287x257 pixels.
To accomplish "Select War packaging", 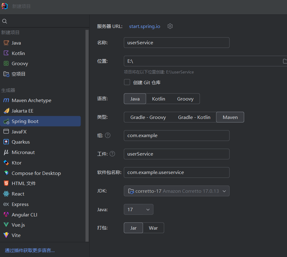I will coord(153,228).
